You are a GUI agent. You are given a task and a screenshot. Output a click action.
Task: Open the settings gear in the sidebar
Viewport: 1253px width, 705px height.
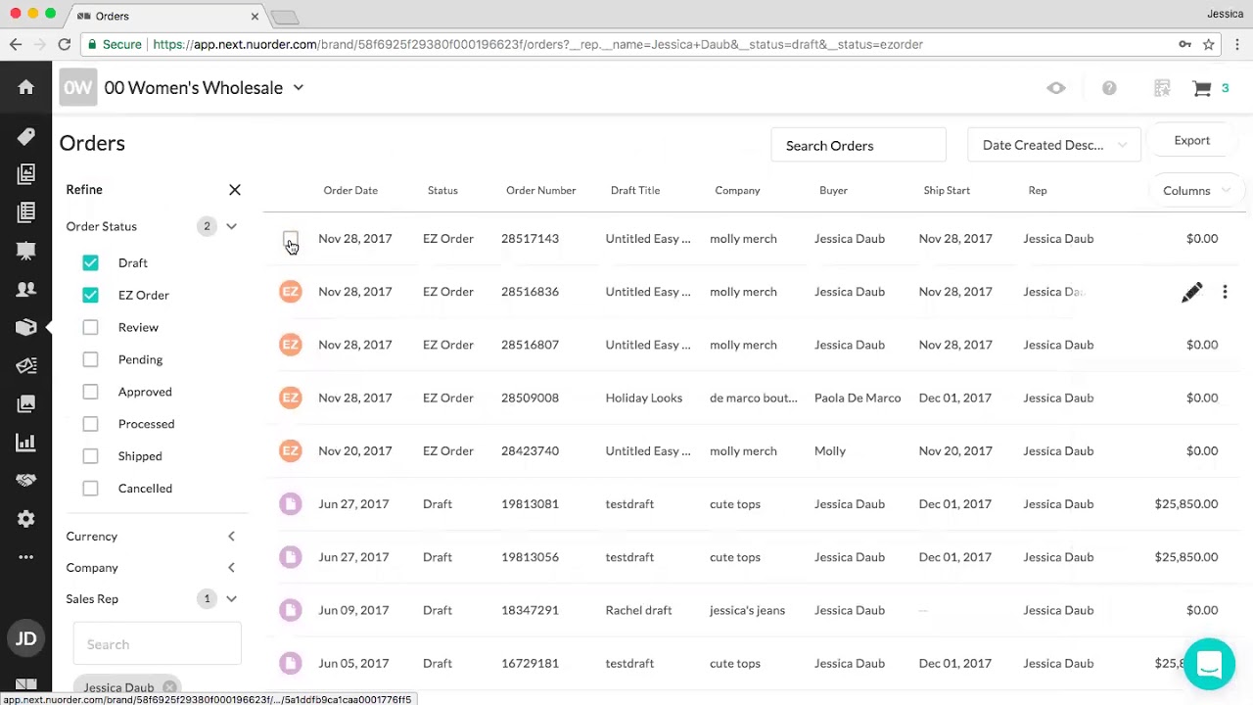tap(26, 519)
